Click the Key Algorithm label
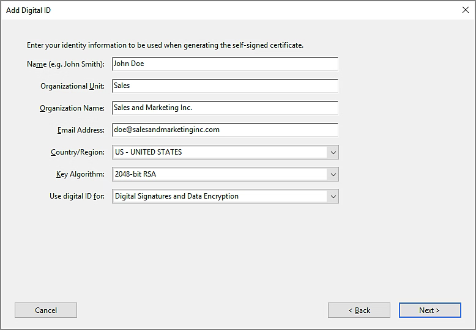Viewport: 476px width, 330px height. (x=80, y=174)
